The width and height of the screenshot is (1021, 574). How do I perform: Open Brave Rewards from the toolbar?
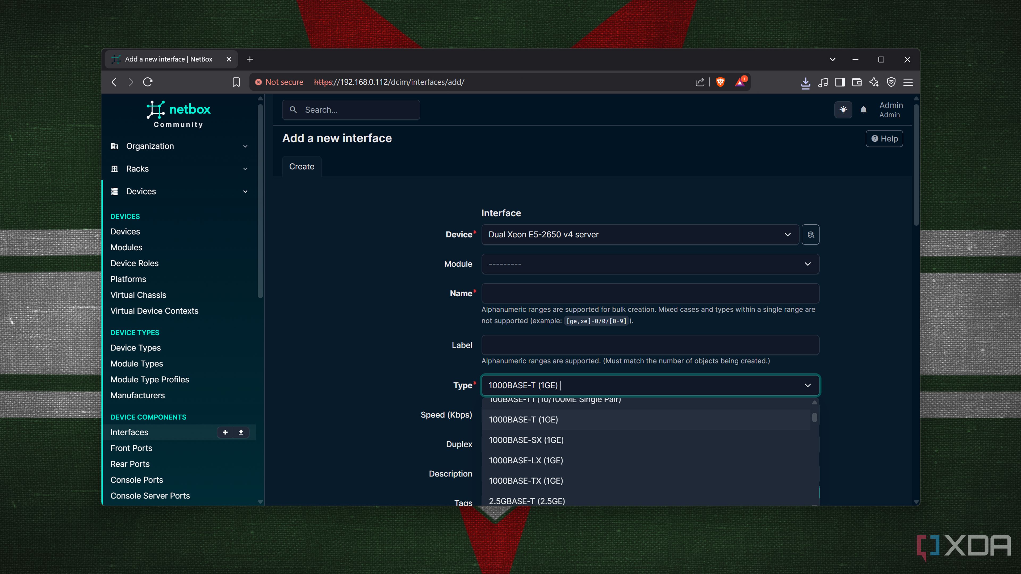click(x=740, y=82)
